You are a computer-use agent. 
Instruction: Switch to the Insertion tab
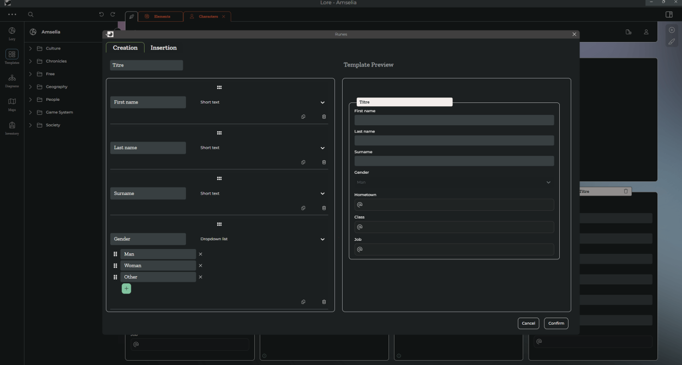tap(164, 48)
